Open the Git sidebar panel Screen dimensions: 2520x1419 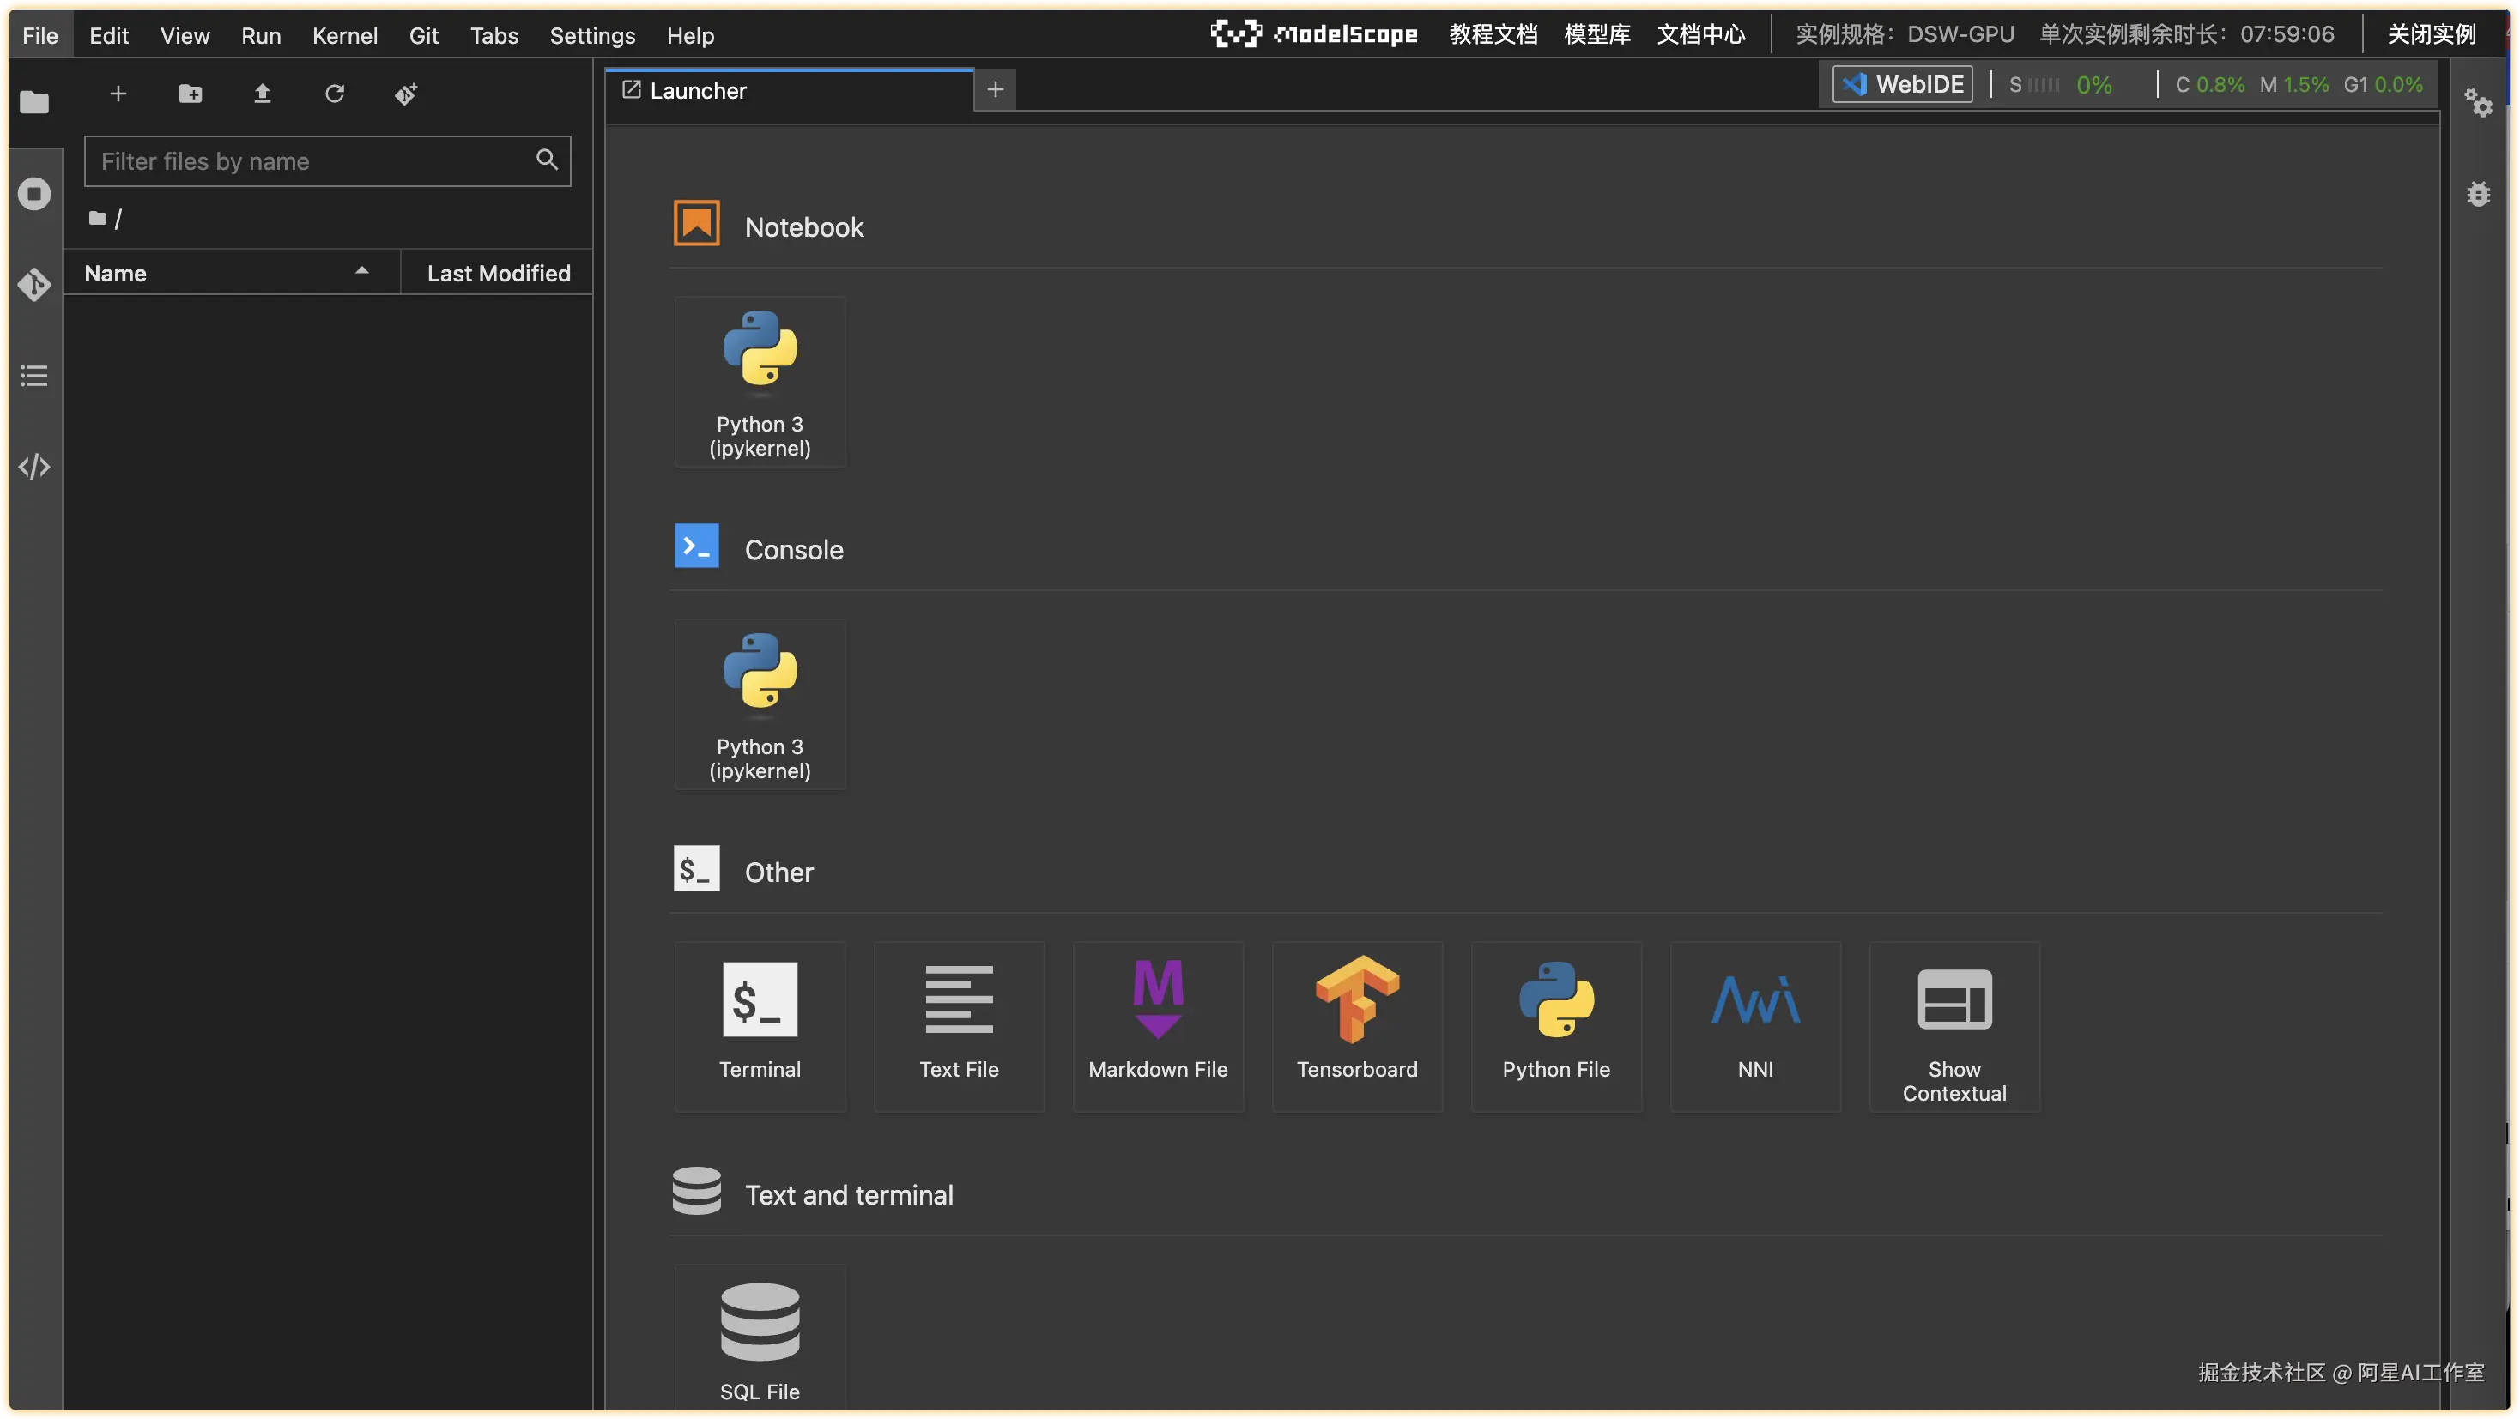(x=34, y=285)
